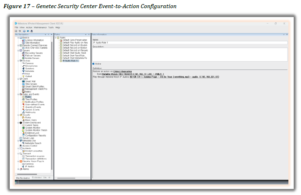
Task: Select Access Control in the tree
Action: pyautogui.click(x=30, y=146)
